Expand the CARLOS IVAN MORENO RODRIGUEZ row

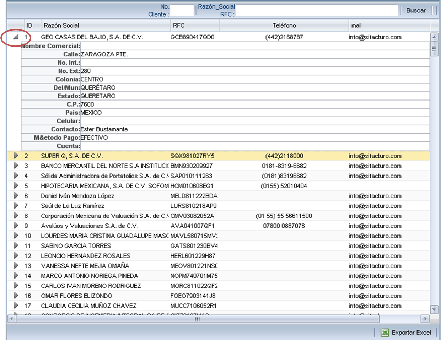(x=16, y=286)
